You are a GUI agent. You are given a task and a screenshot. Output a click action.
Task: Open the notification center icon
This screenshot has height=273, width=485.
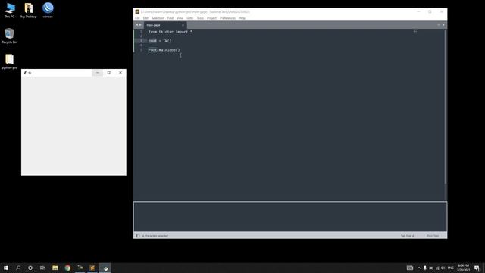[477, 268]
